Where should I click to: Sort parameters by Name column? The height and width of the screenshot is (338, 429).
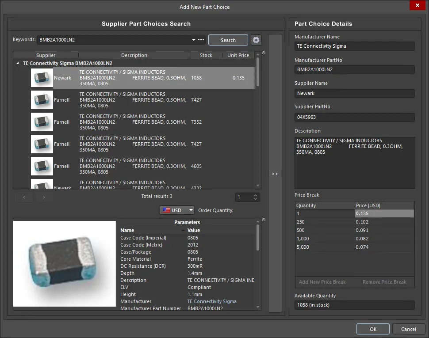click(x=152, y=230)
